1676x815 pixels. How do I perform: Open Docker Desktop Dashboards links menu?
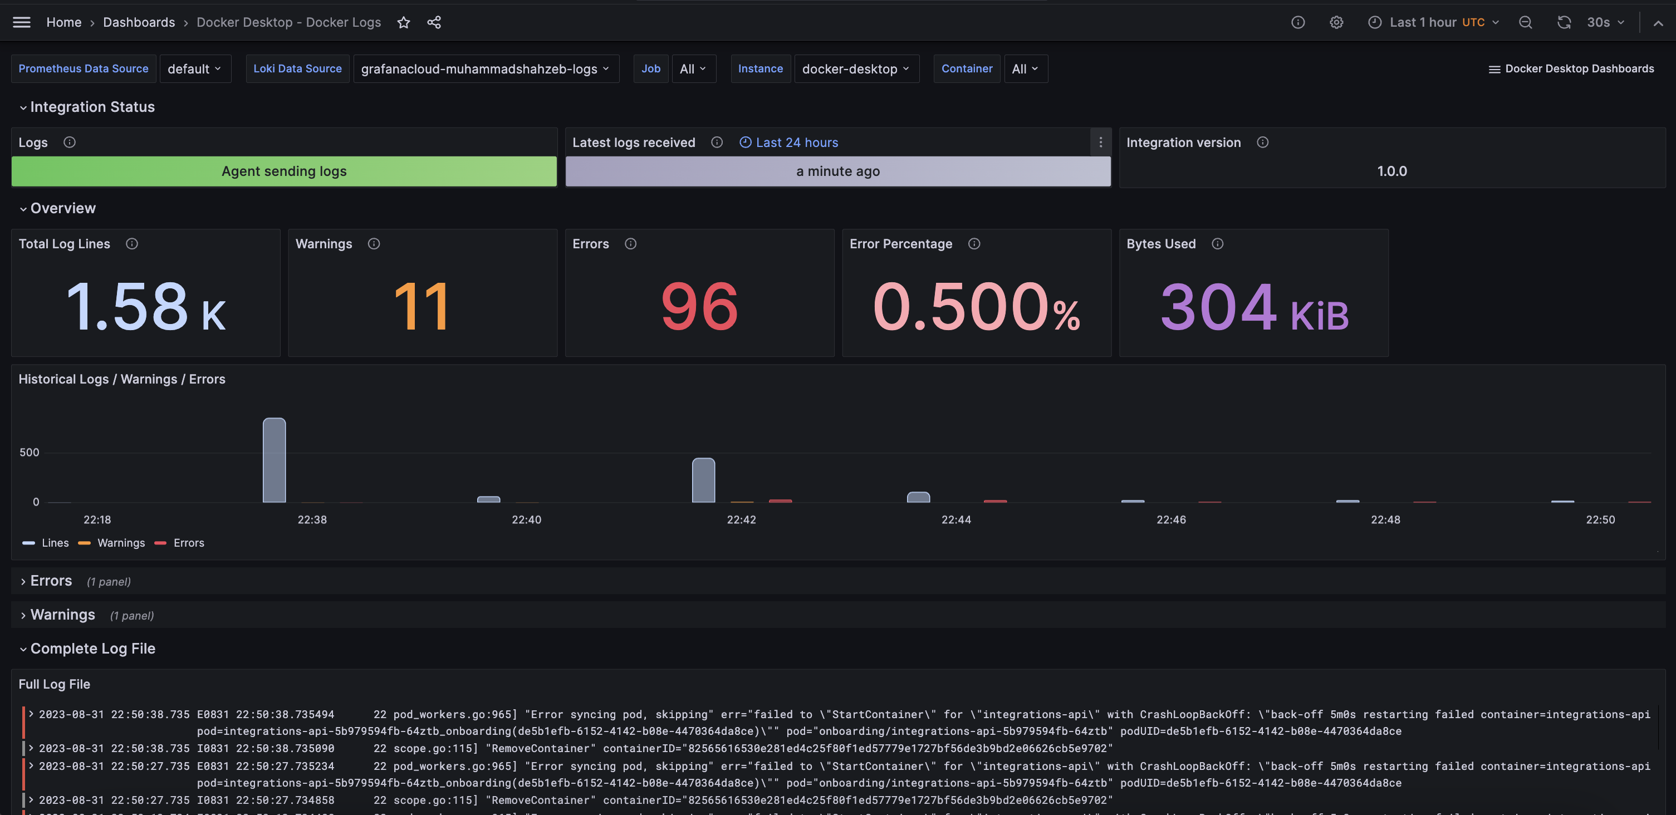(1571, 69)
